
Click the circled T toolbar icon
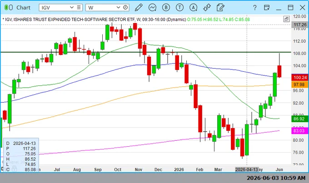click(179, 7)
